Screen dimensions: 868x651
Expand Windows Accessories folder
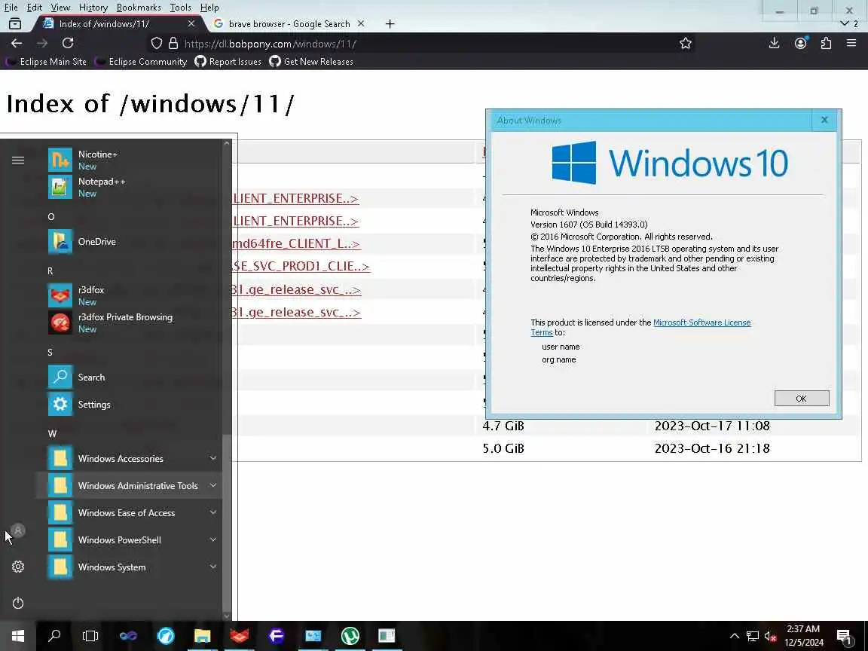tap(128, 458)
